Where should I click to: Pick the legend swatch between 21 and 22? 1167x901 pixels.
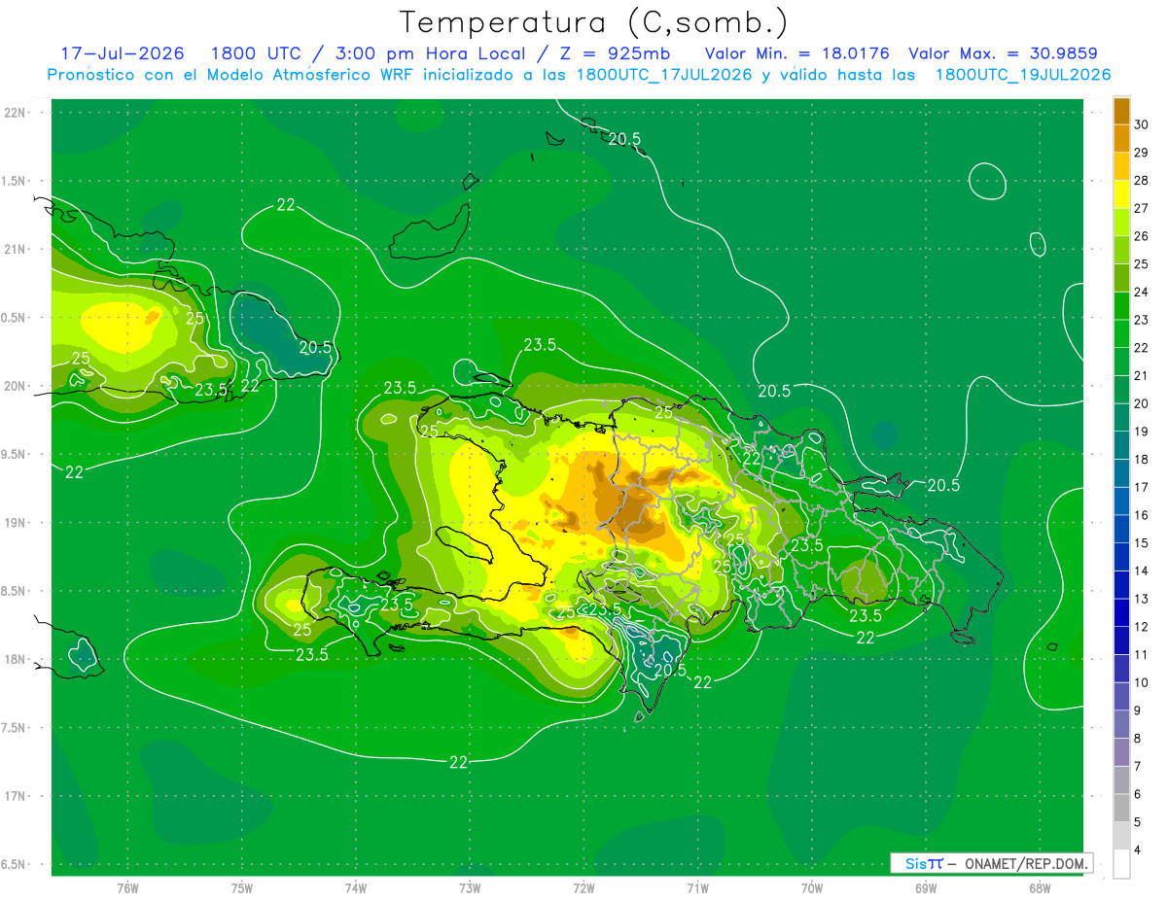pyautogui.click(x=1121, y=363)
